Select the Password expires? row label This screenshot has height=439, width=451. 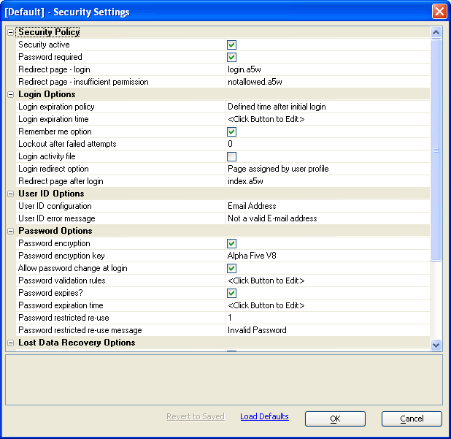pyautogui.click(x=50, y=293)
